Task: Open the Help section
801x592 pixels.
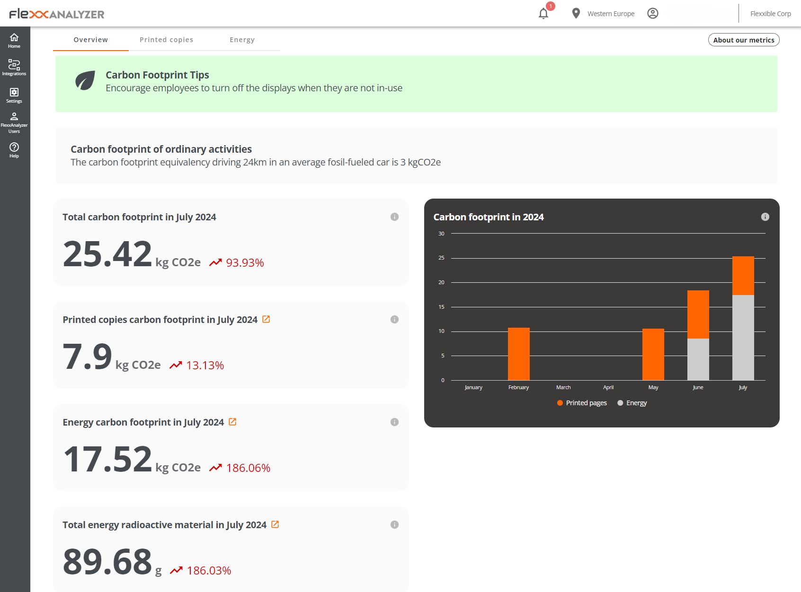Action: pyautogui.click(x=14, y=149)
